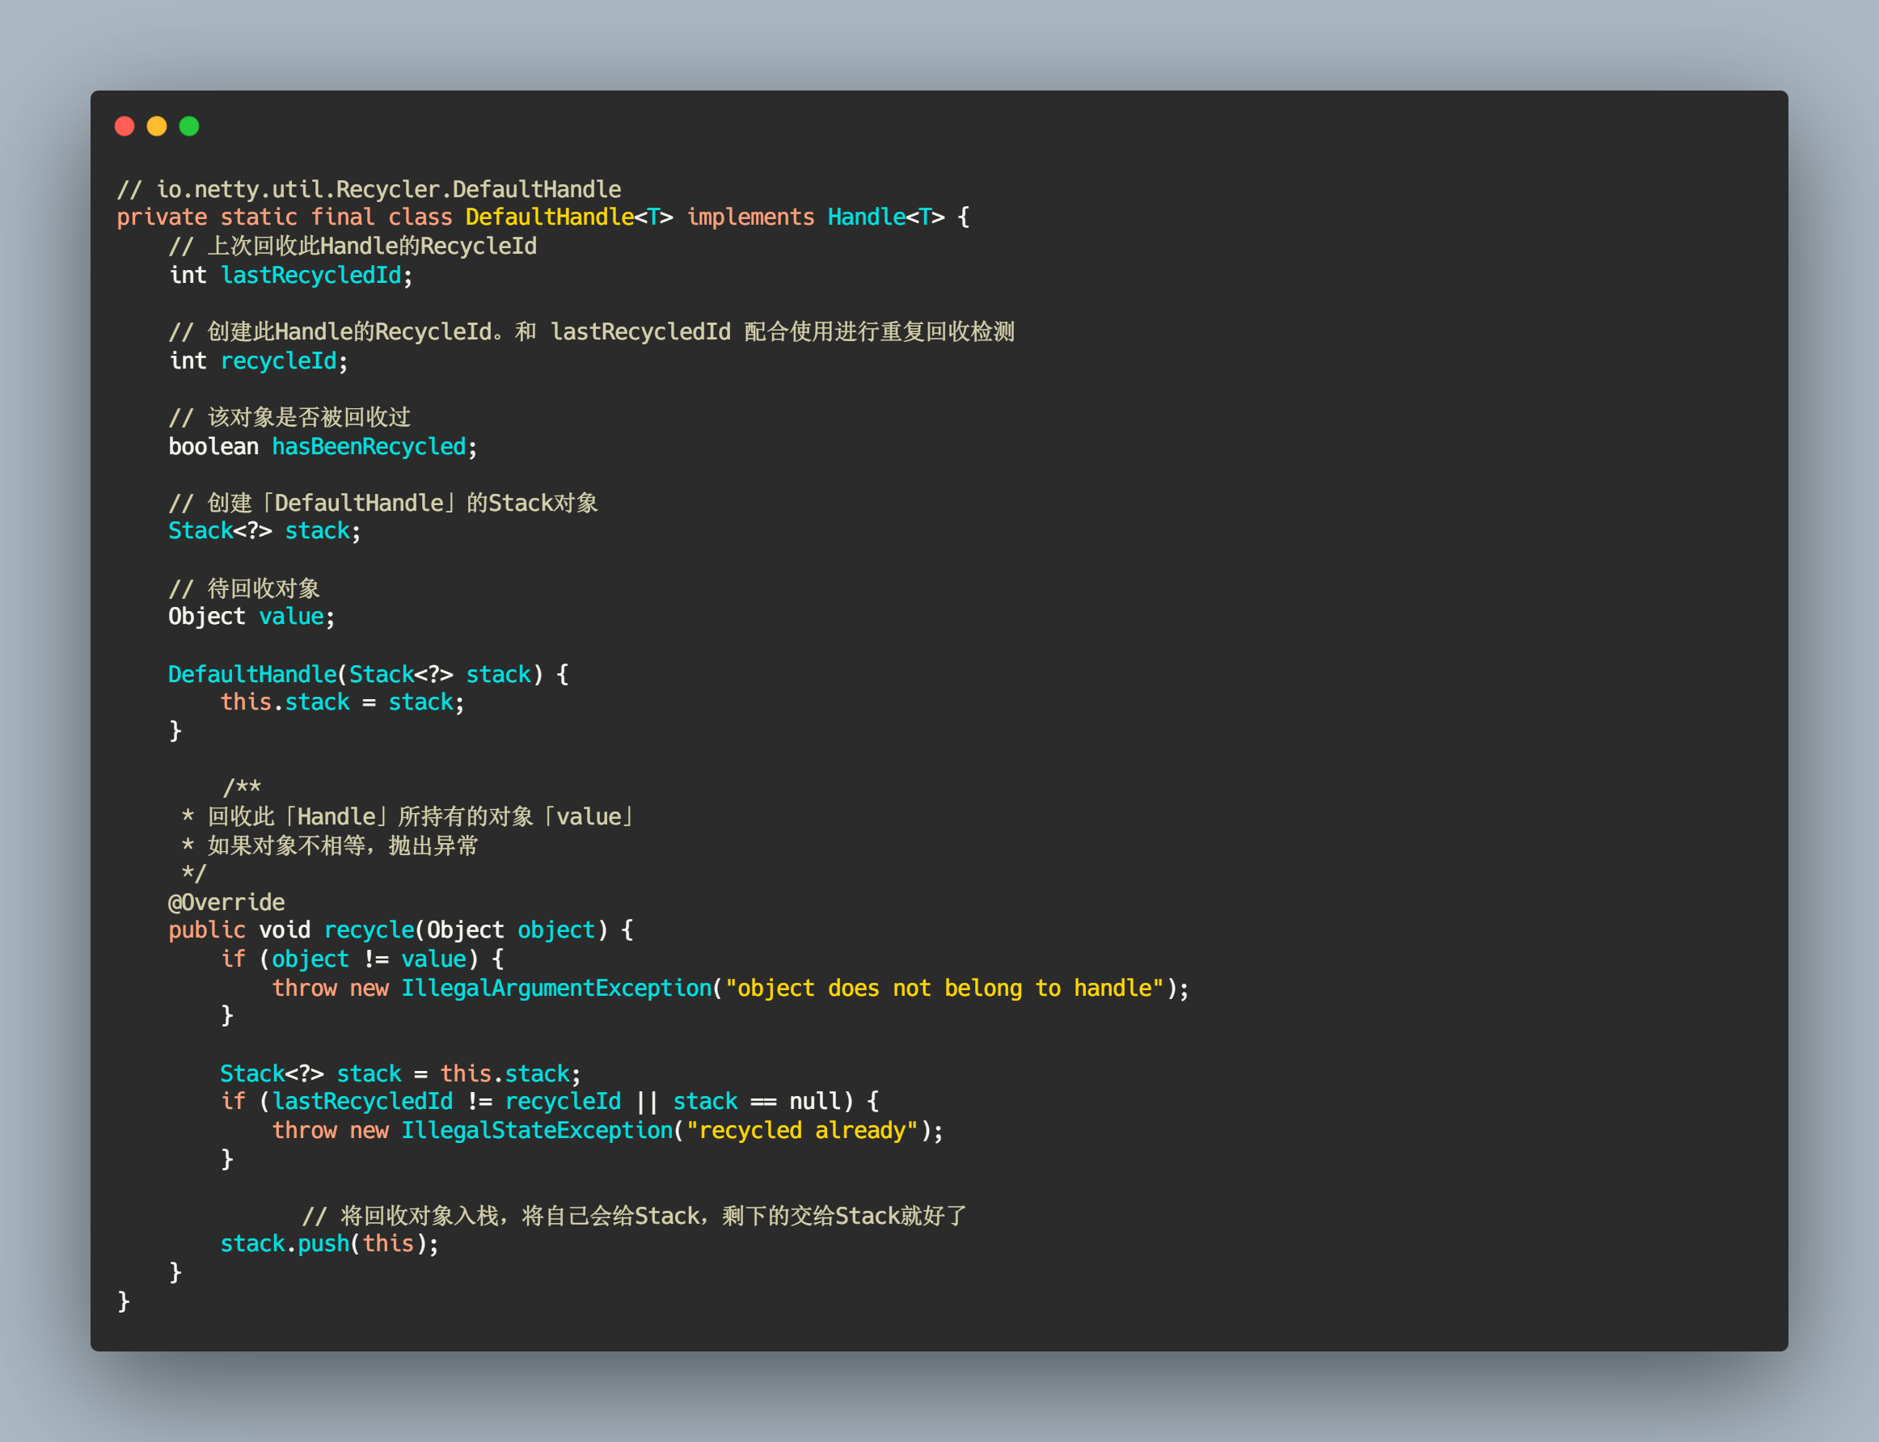Click the recycle method name

pos(369,930)
